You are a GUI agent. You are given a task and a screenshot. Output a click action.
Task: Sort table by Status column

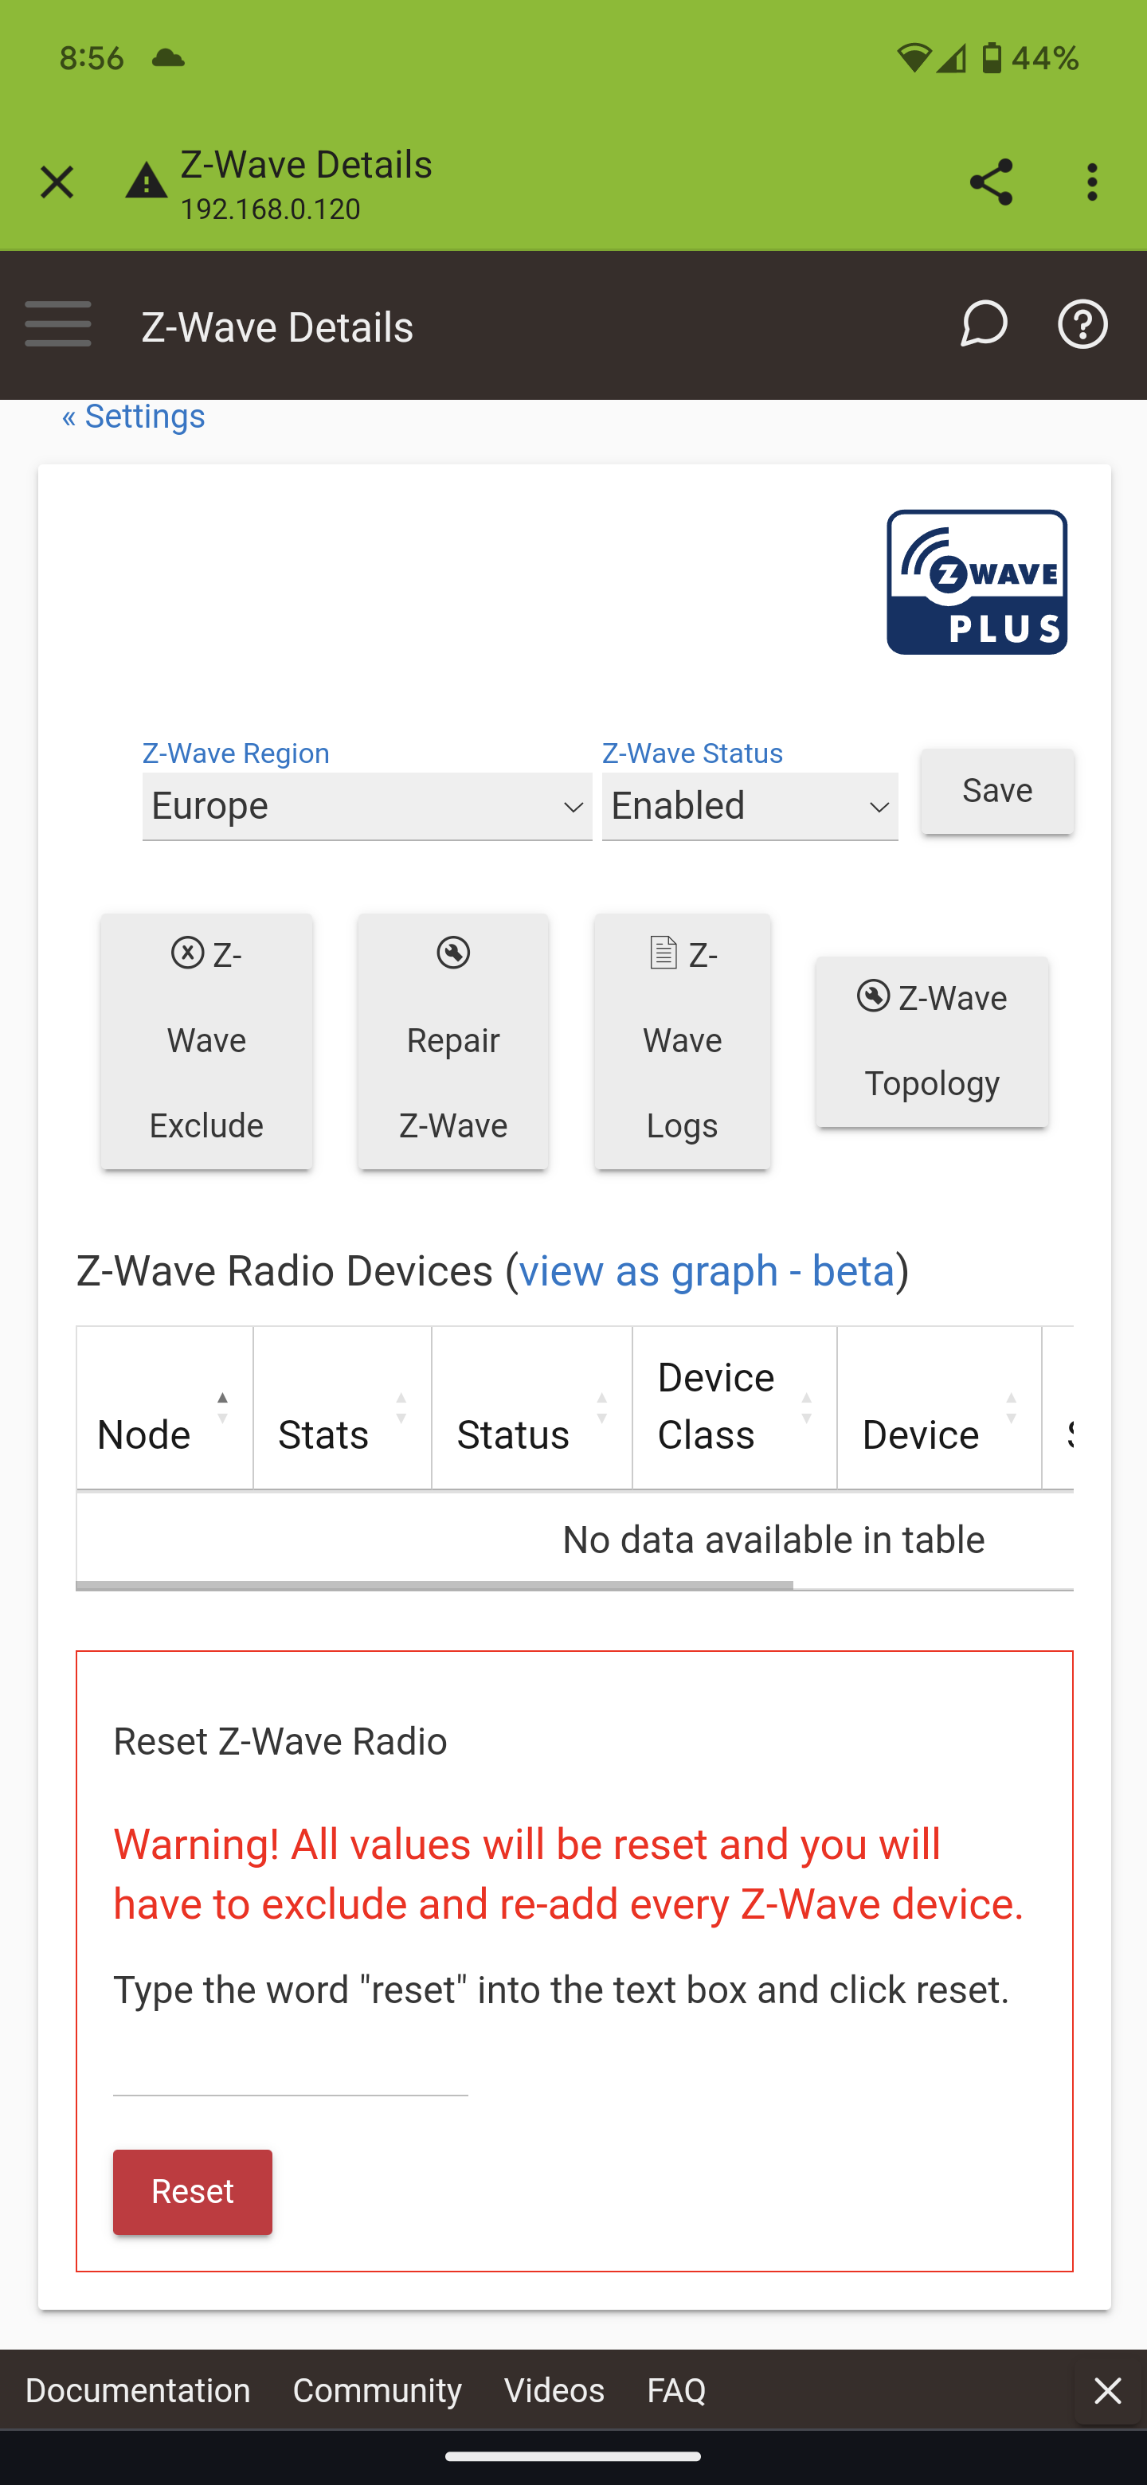[x=530, y=1408]
